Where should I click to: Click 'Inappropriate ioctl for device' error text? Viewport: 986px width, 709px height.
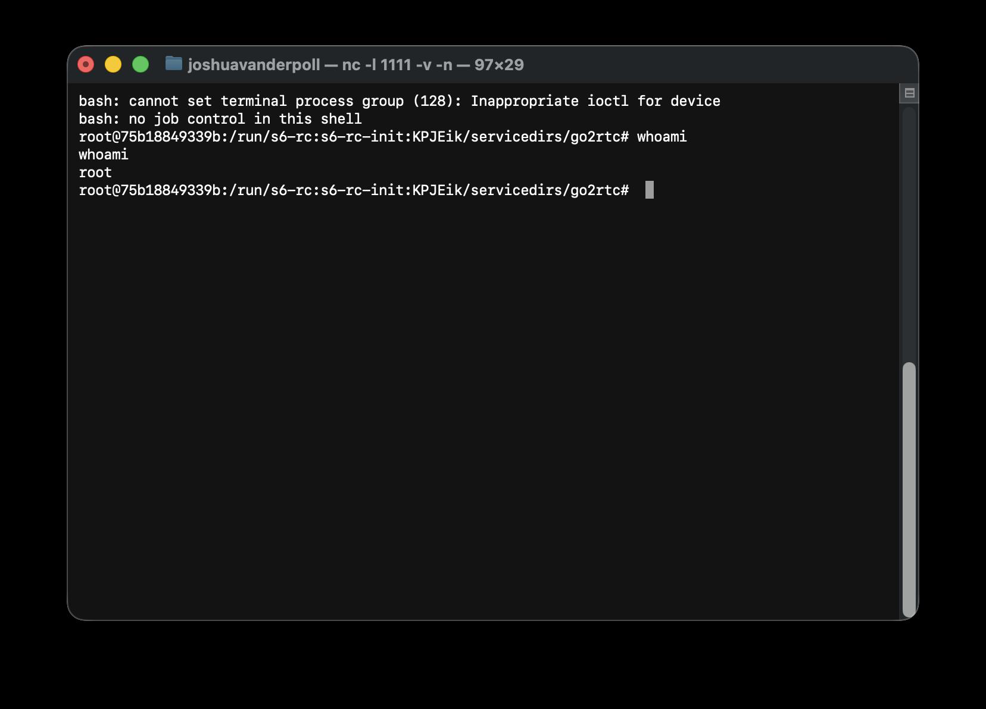595,101
